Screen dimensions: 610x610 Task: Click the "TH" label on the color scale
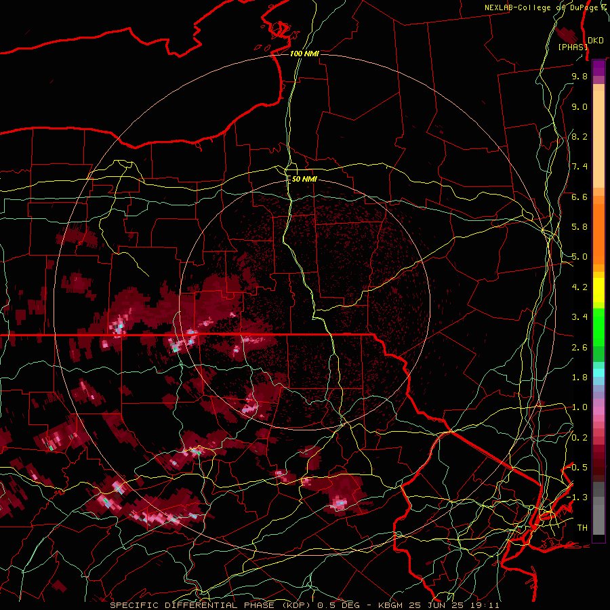pyautogui.click(x=582, y=528)
